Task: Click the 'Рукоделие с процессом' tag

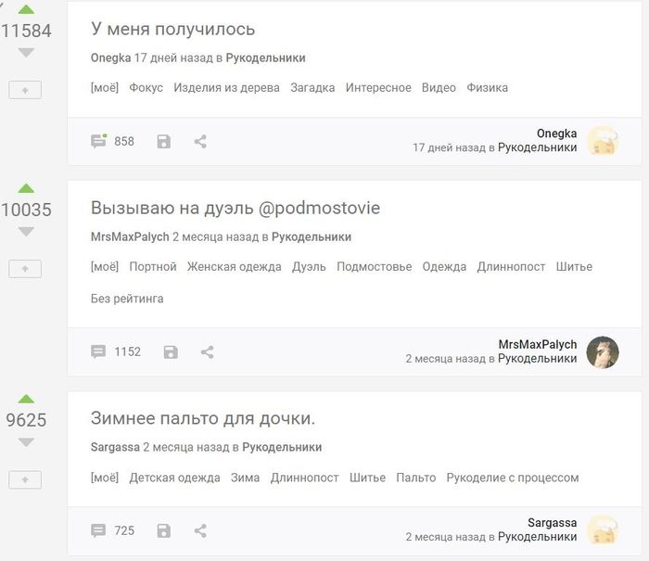Action: [512, 478]
